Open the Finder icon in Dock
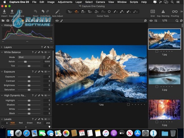 tap(11, 133)
